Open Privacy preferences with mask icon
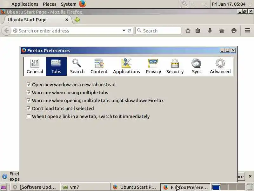Screen dimensions: 254x191 tap(153, 67)
